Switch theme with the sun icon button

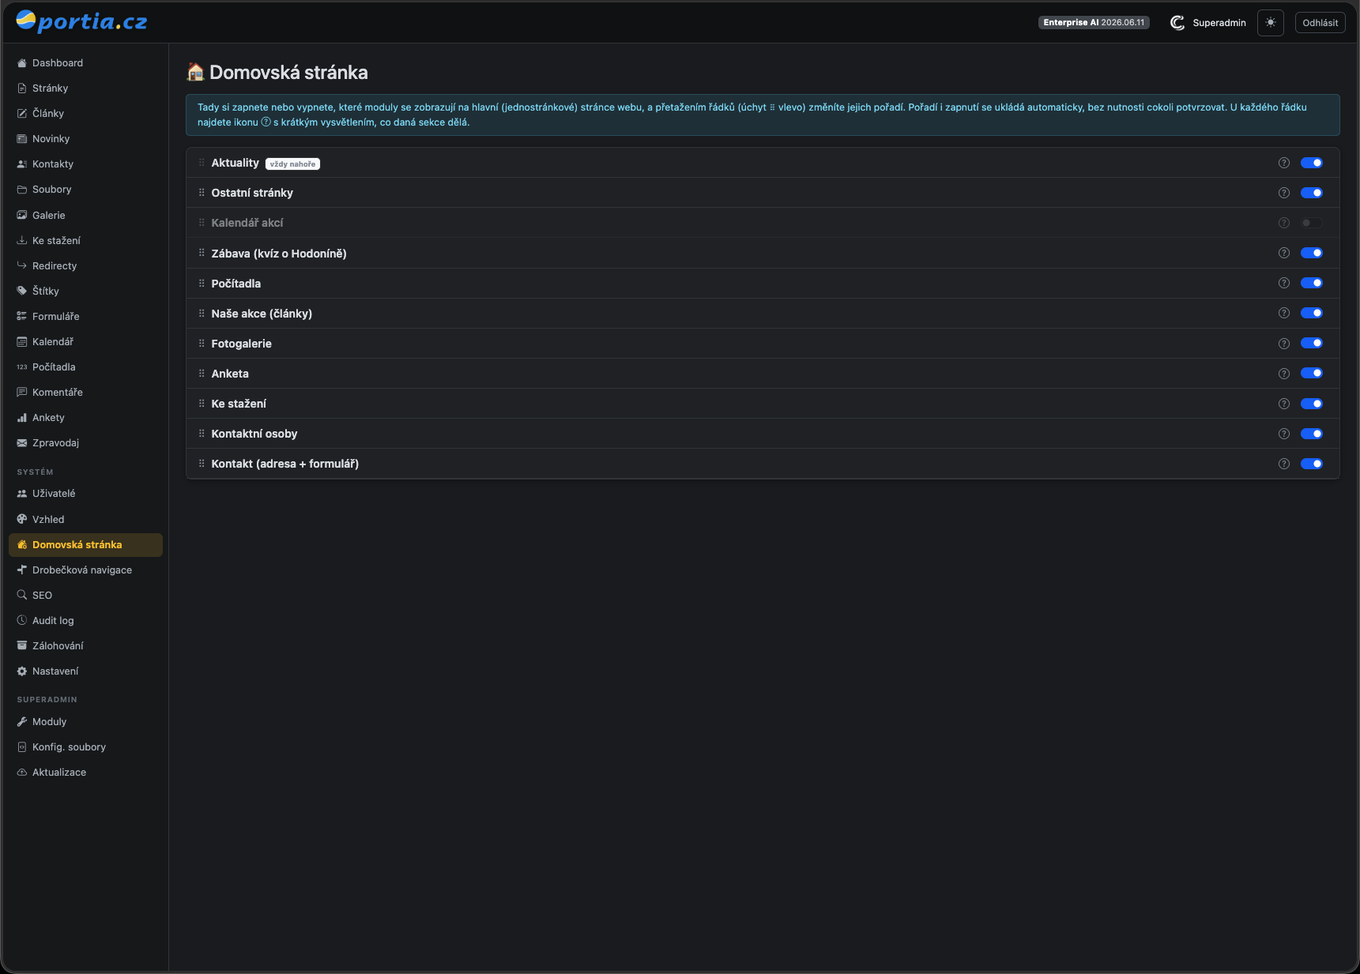pos(1270,23)
